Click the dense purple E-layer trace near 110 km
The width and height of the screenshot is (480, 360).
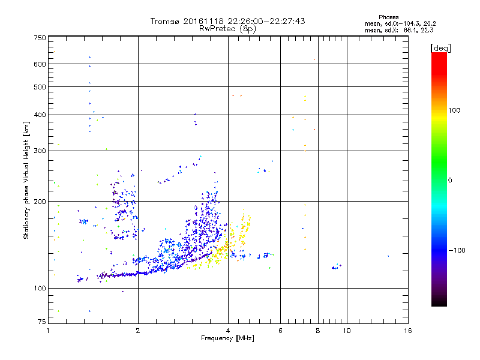tap(122, 275)
